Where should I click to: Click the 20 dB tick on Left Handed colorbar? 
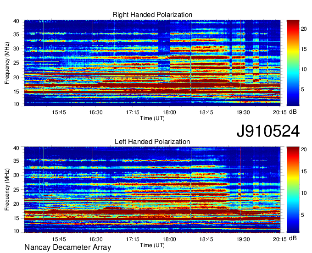304,149
